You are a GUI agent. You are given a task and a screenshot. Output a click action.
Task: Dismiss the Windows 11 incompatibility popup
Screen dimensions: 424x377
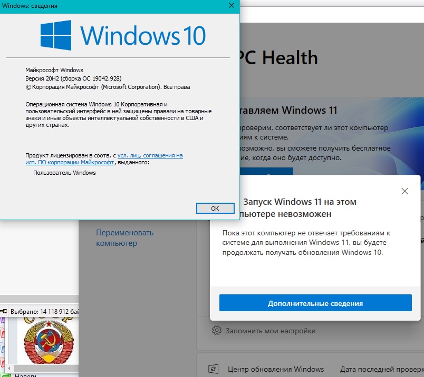point(404,191)
